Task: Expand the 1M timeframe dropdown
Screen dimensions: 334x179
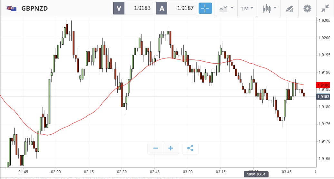Action: [x=247, y=8]
